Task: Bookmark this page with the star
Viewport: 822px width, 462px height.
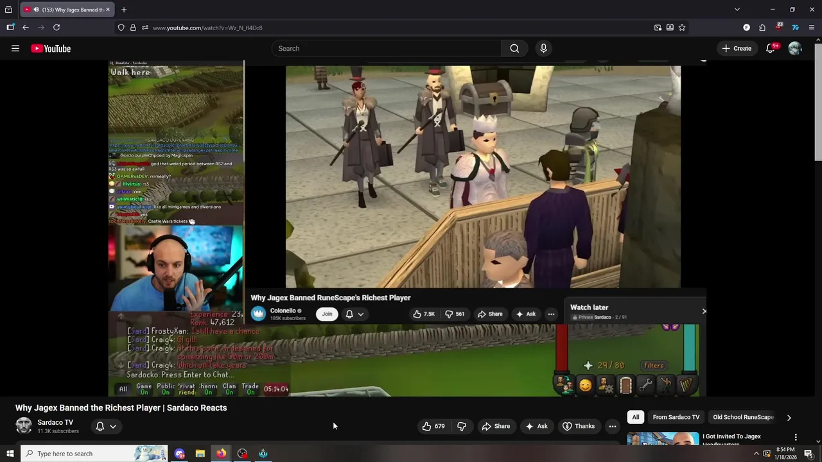Action: pos(682,28)
